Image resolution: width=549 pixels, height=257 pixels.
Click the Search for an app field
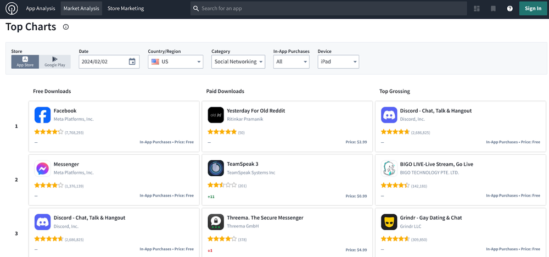coord(329,9)
